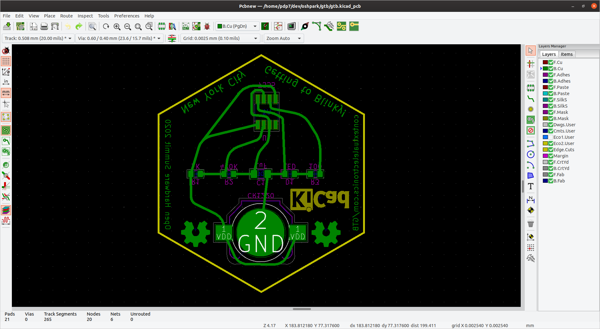This screenshot has height=329, width=600.
Task: Switch to the Items tab
Action: pyautogui.click(x=567, y=54)
